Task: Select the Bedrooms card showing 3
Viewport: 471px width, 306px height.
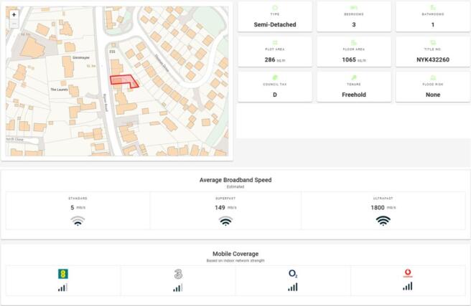Action: tap(354, 17)
